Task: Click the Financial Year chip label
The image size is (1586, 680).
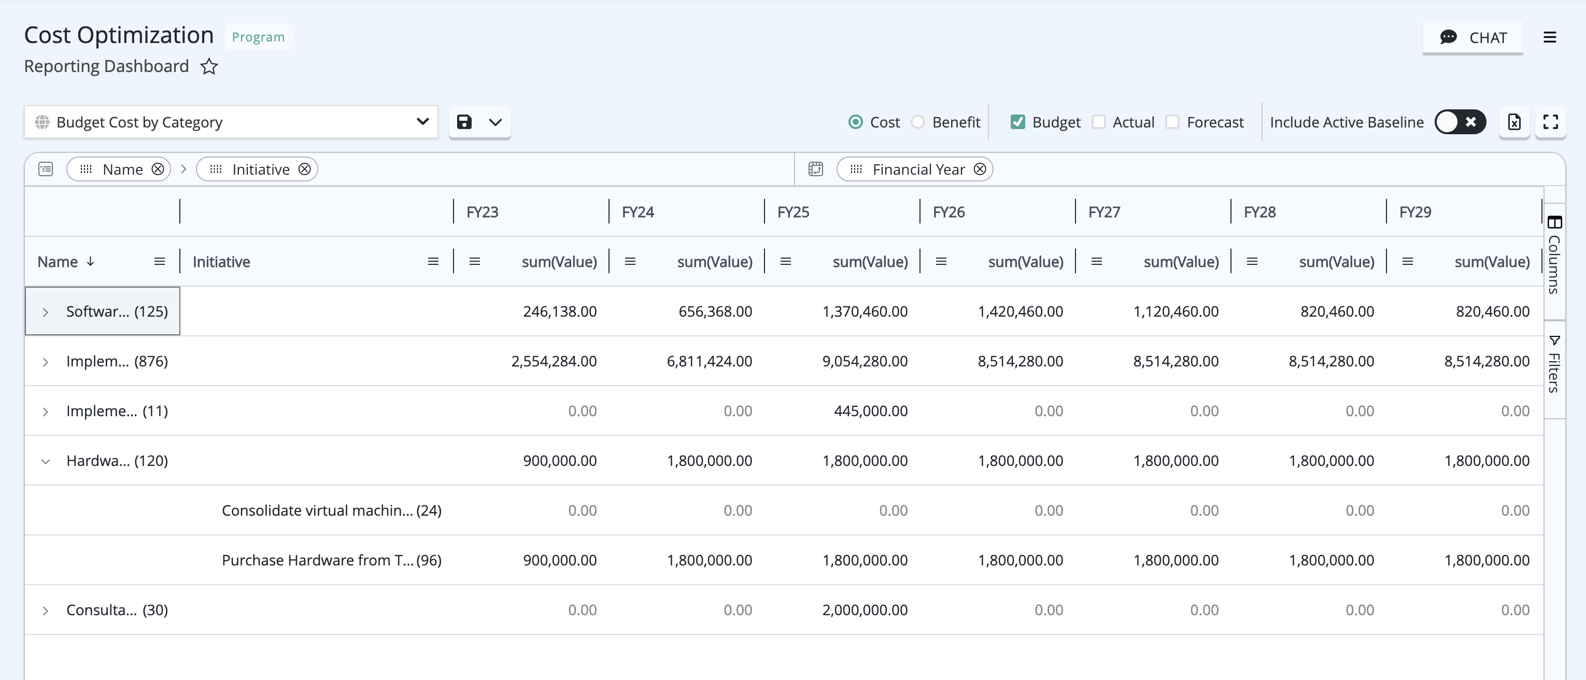Action: [x=918, y=169]
